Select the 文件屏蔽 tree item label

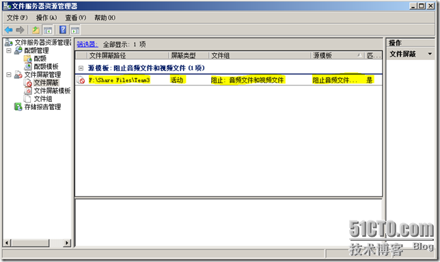pyautogui.click(x=46, y=83)
